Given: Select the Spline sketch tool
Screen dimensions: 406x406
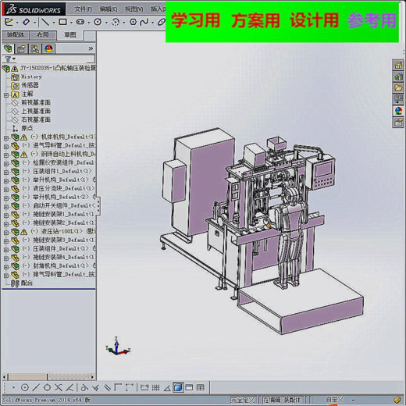Looking at the screenshot, I should pos(144,22).
